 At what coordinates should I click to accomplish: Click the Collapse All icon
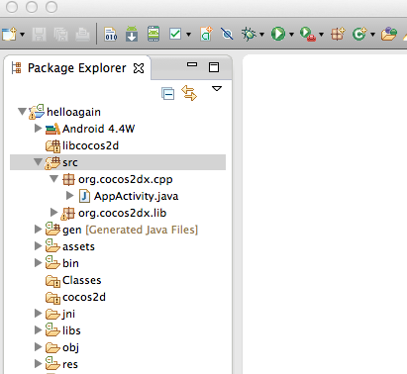pyautogui.click(x=168, y=93)
